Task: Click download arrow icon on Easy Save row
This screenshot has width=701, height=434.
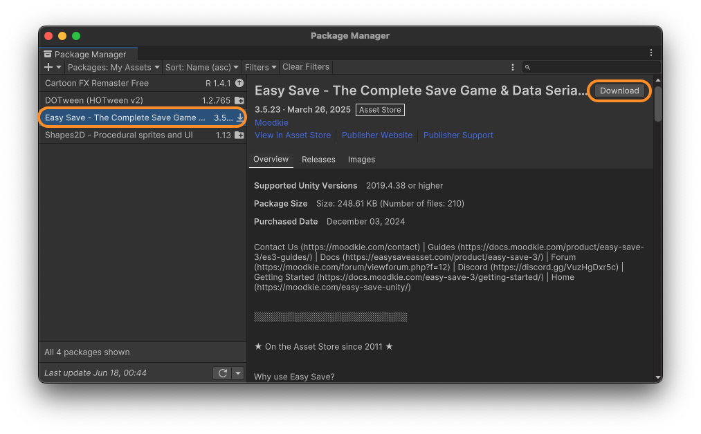Action: coord(240,117)
